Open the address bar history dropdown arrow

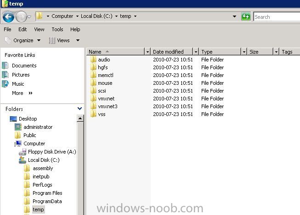234,17
